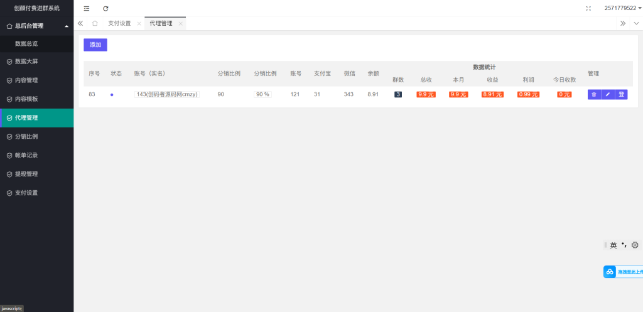Click the orange 8.91 元 revenue badge
Image resolution: width=643 pixels, height=312 pixels.
[492, 94]
